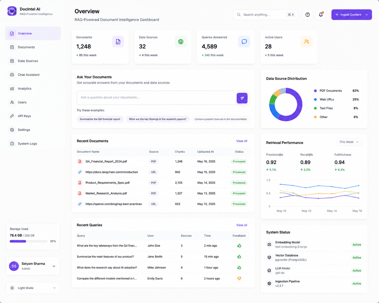Click the Active Users people icon
Image resolution: width=379 pixels, height=303 pixels.
(x=307, y=42)
